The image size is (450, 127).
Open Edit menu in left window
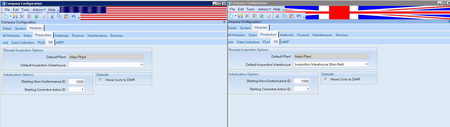16,10
